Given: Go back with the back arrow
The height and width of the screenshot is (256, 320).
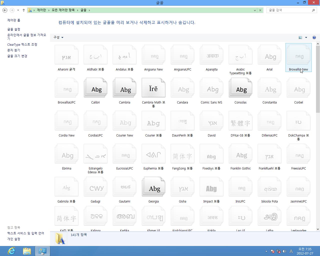Looking at the screenshot, I should click(x=5, y=10).
